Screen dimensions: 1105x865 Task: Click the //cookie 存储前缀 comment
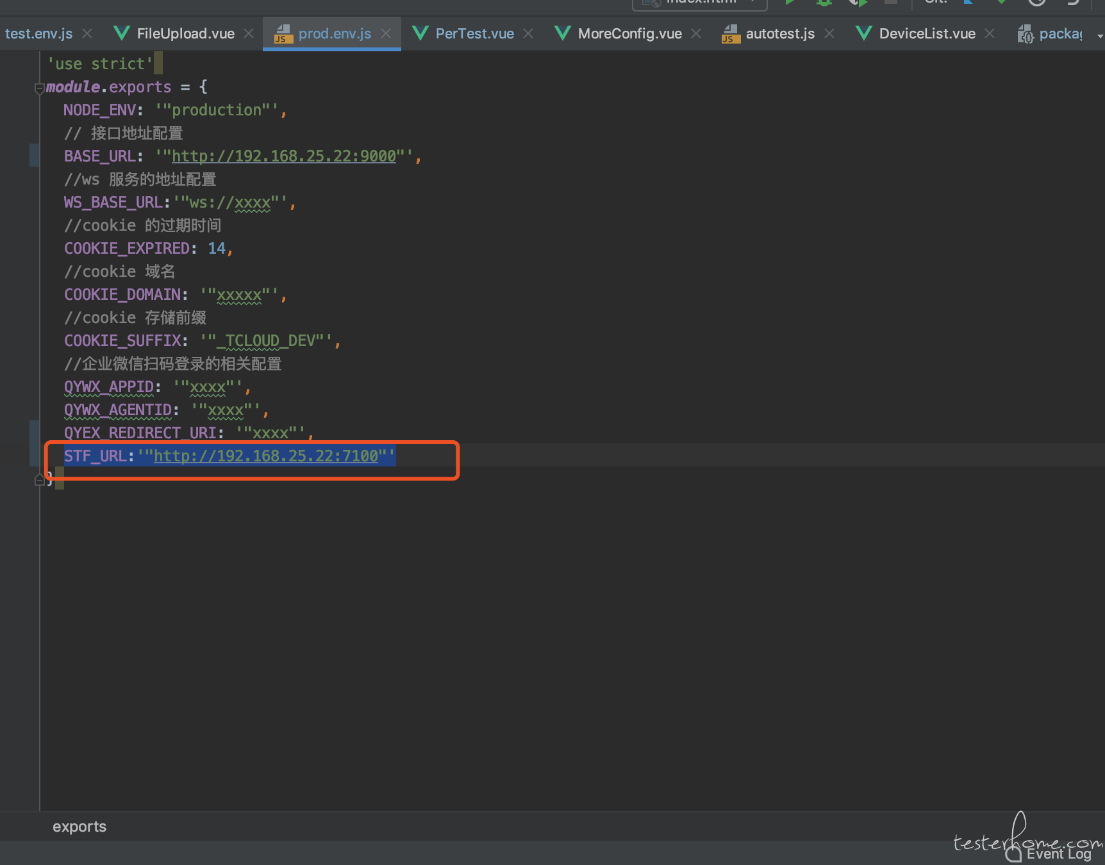pyautogui.click(x=135, y=318)
